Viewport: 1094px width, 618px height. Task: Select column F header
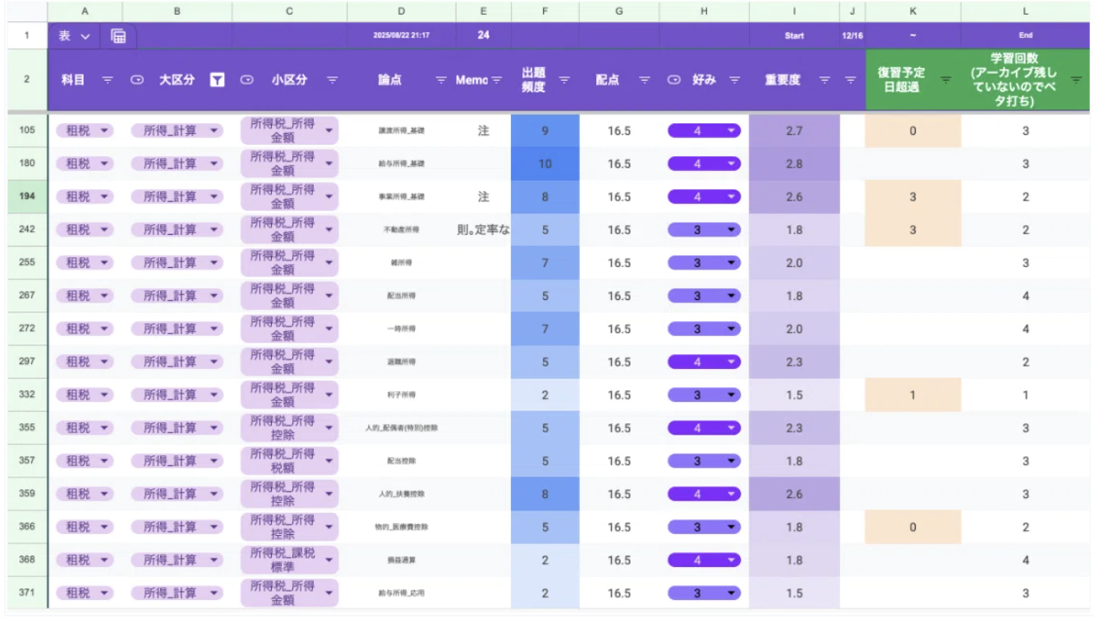(545, 11)
